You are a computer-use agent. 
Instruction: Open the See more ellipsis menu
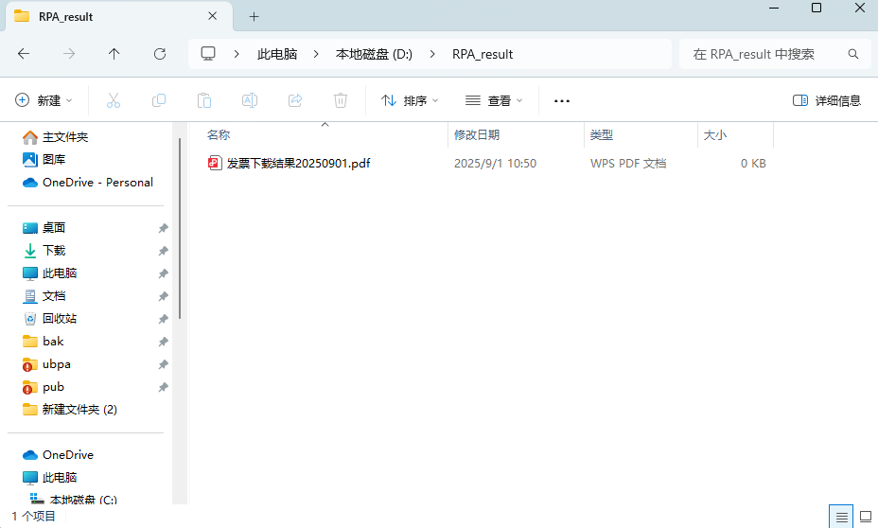click(562, 100)
